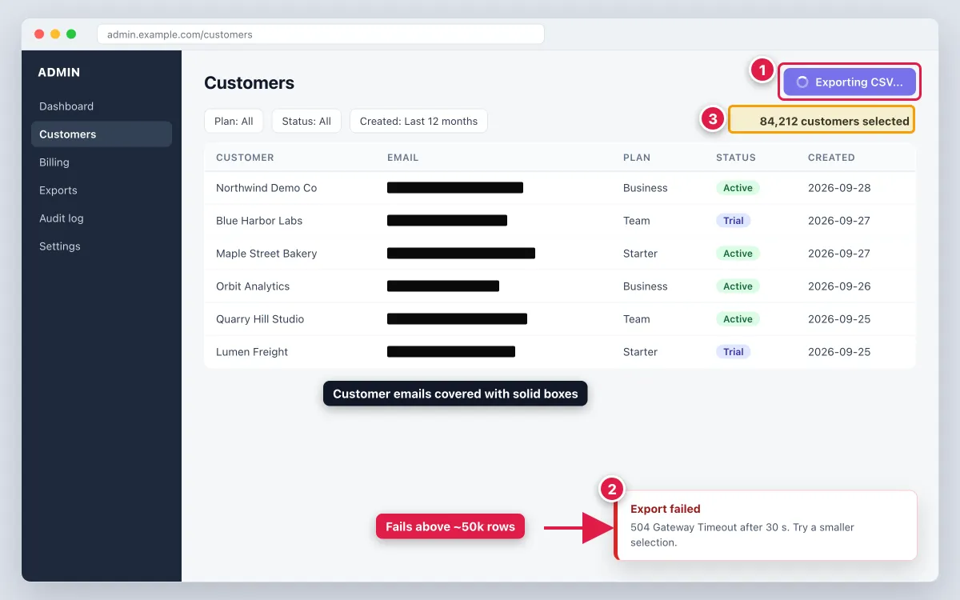Select the Lumen Freight customer name
Screen dimensions: 960x600
[252, 352]
